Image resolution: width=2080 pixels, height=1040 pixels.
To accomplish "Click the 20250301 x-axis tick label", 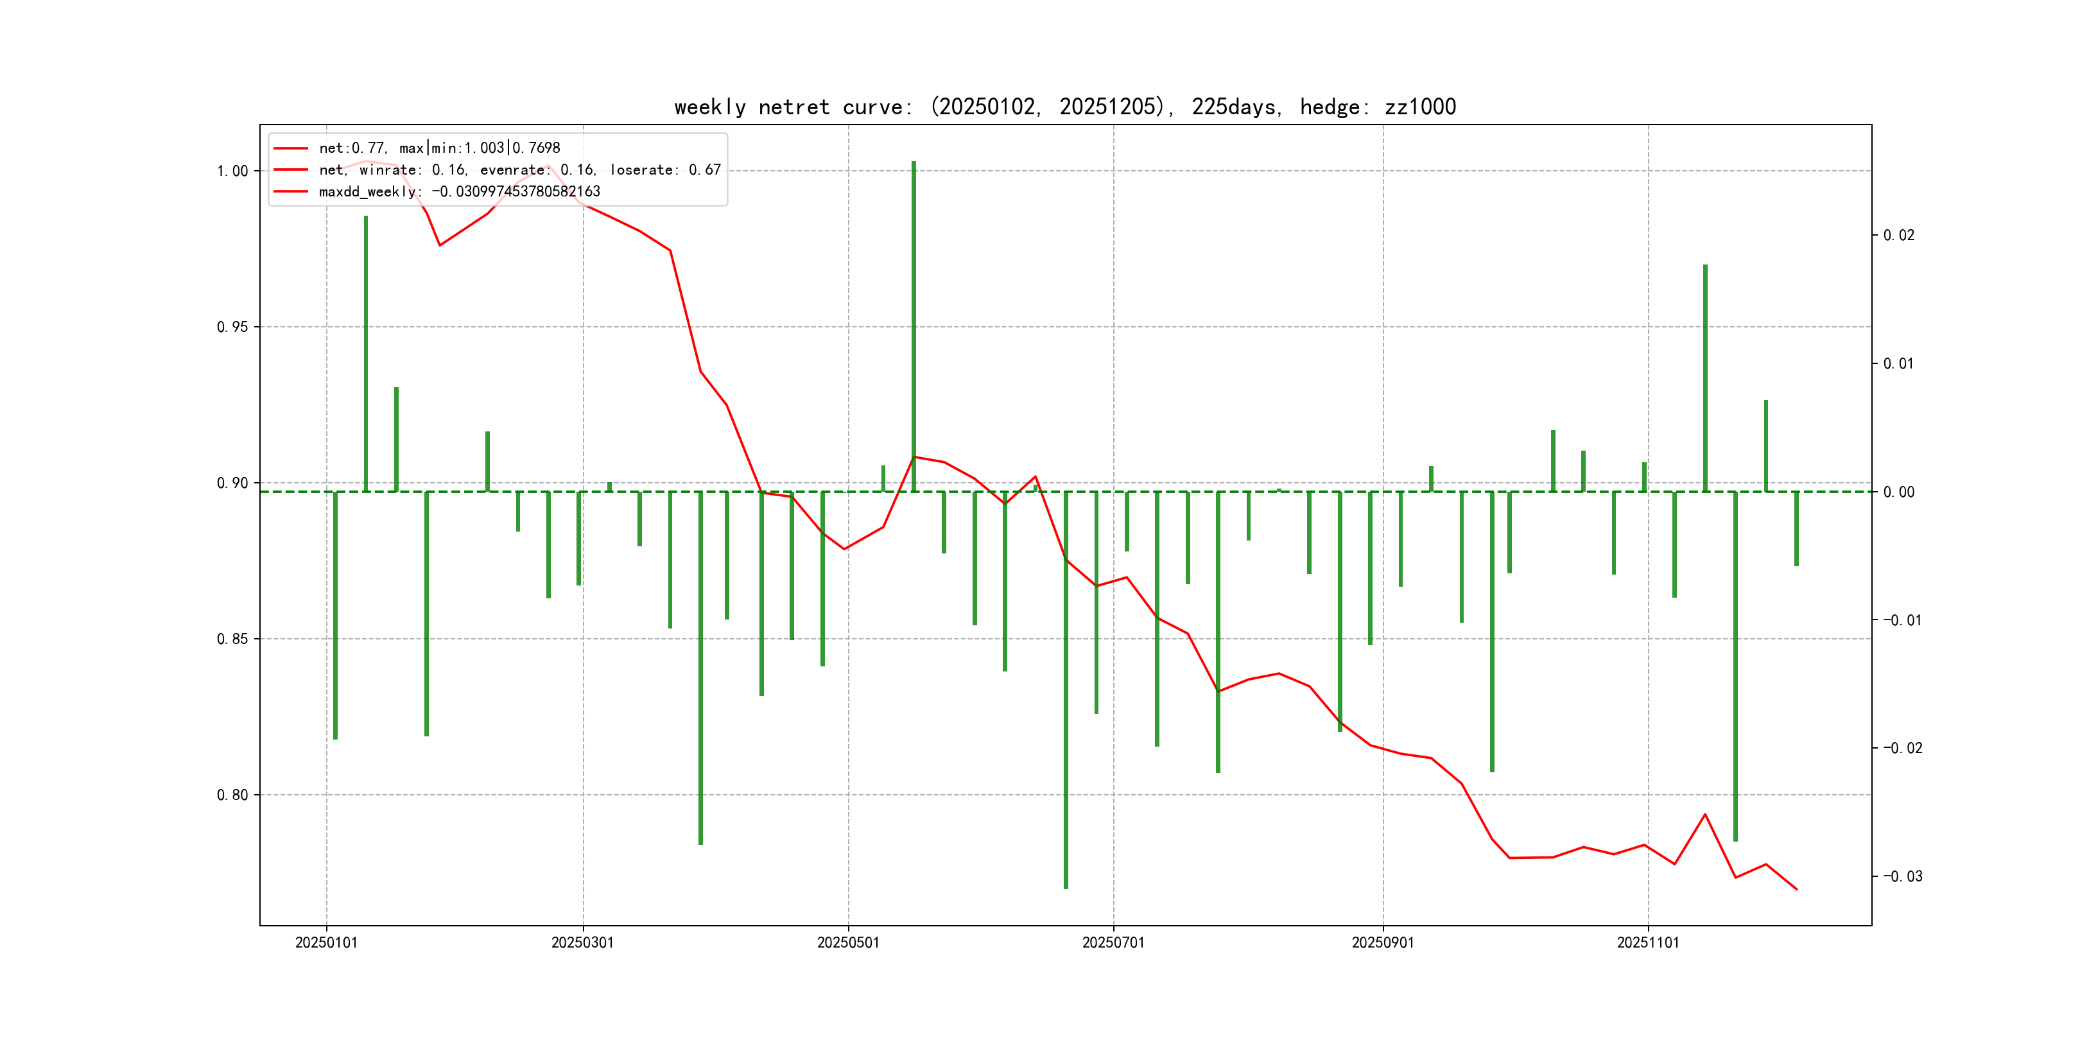I will (582, 942).
